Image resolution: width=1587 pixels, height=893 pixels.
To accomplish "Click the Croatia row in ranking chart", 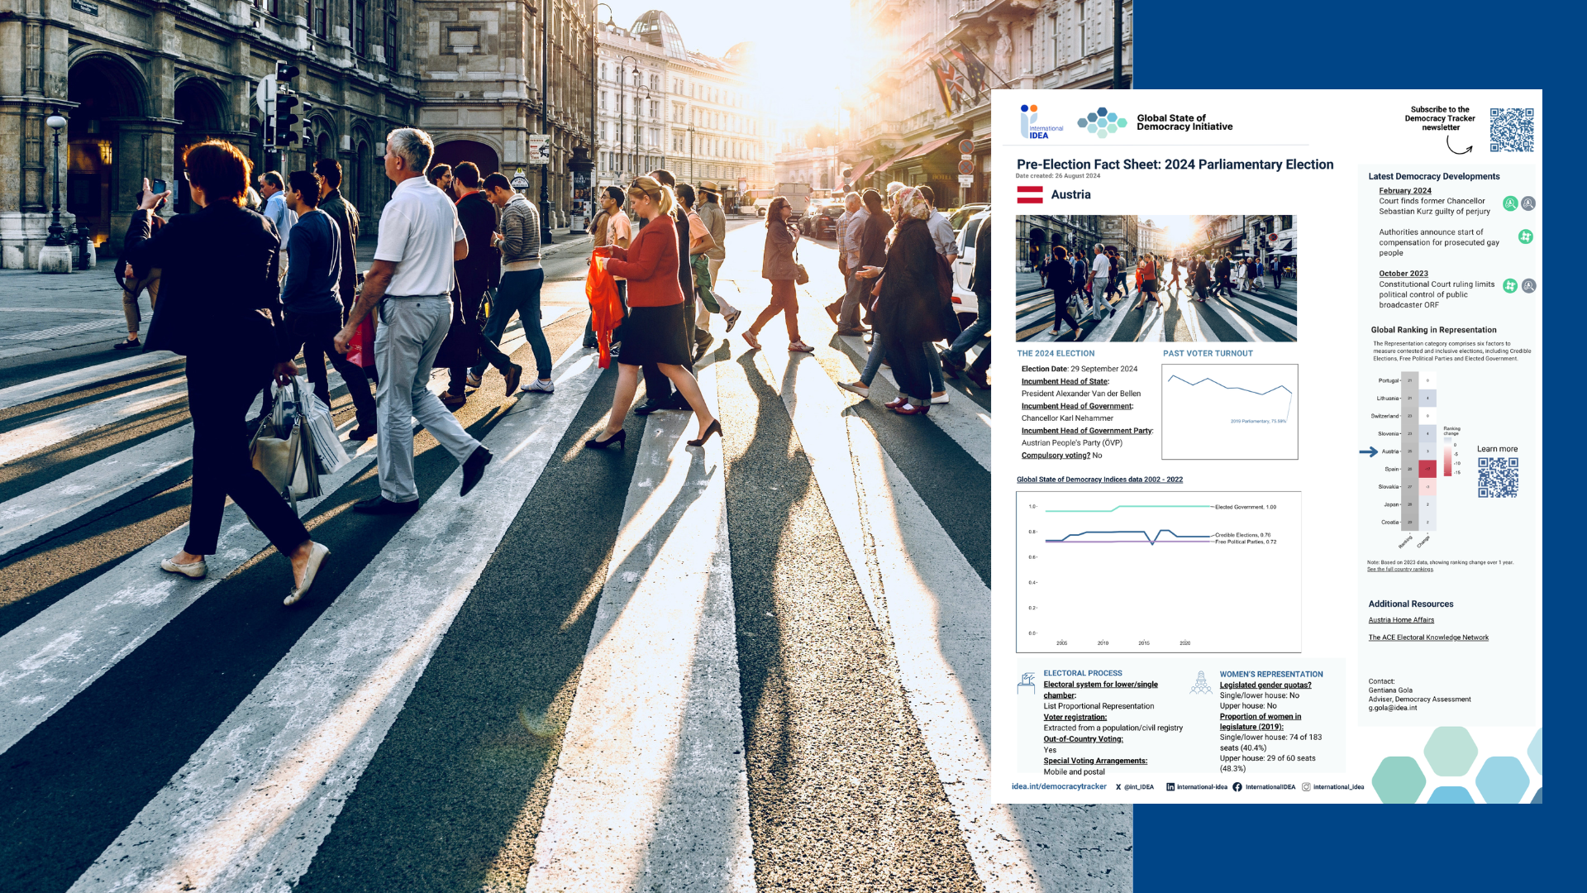I will click(1407, 523).
